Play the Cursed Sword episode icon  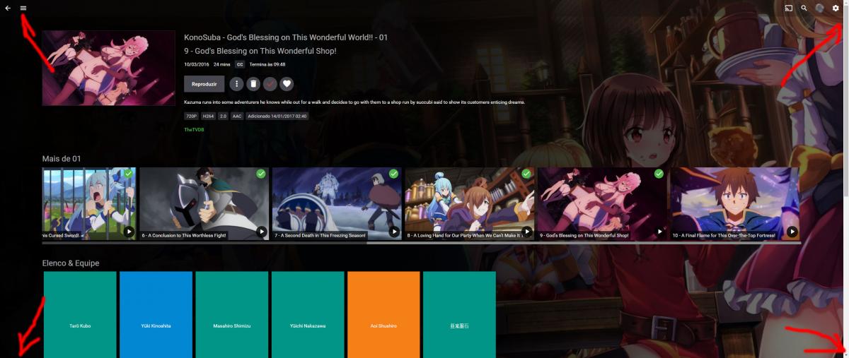click(129, 232)
